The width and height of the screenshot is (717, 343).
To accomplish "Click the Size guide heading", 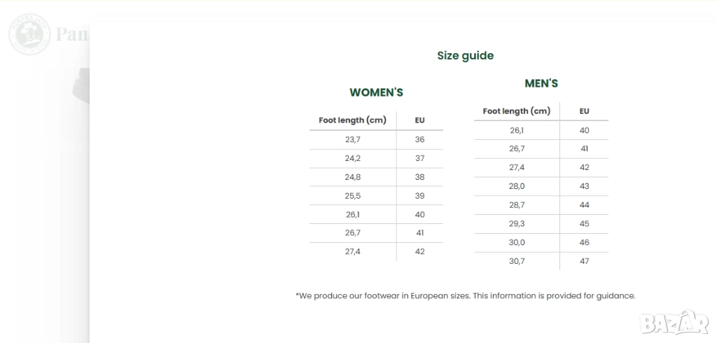I will (x=465, y=56).
